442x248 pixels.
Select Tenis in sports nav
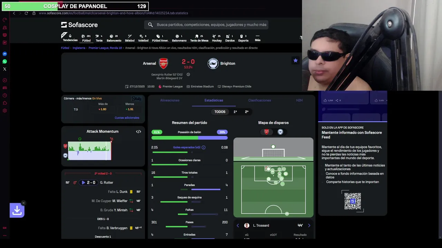[99, 38]
